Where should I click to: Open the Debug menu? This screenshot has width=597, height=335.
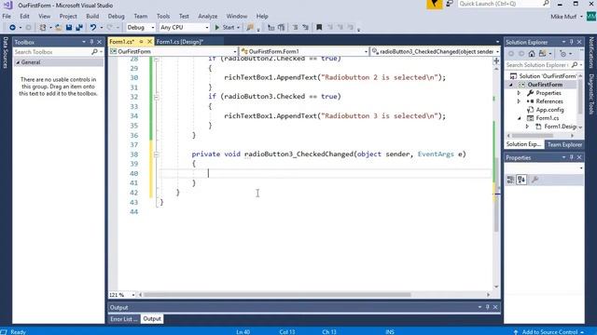pyautogui.click(x=116, y=17)
